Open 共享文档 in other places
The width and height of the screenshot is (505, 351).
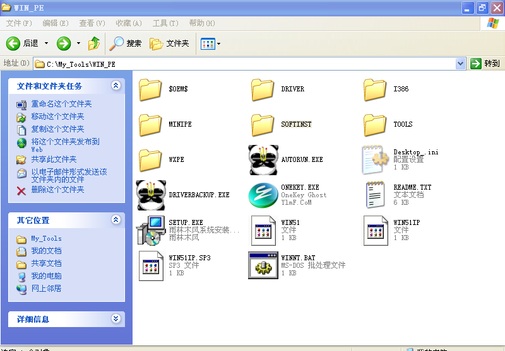point(46,263)
